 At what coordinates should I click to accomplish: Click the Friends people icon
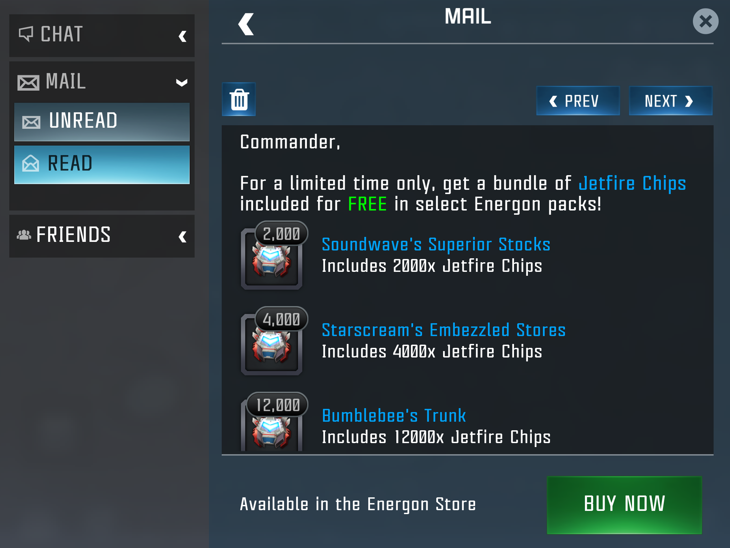24,235
